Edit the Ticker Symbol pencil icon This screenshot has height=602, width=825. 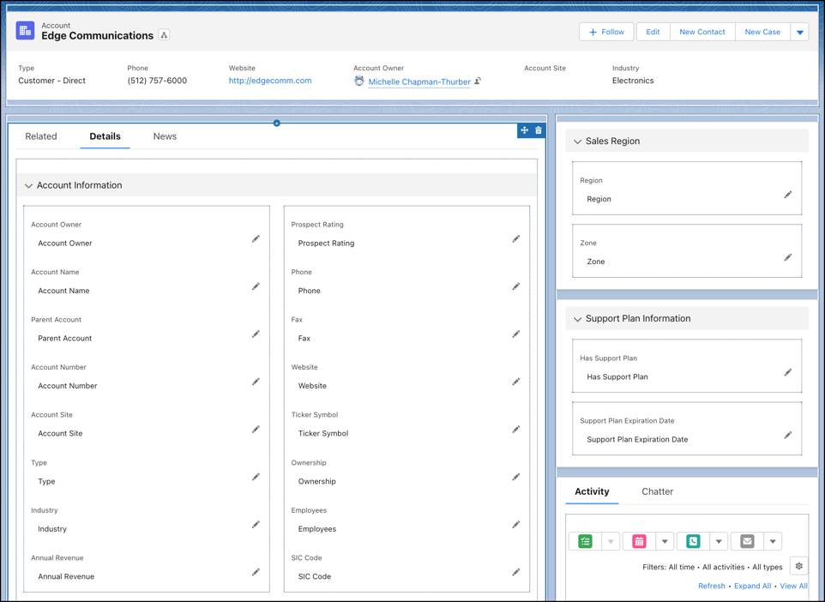[x=516, y=430]
